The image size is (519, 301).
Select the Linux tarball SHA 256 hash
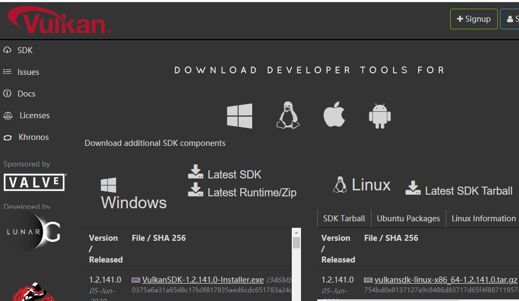coord(441,290)
